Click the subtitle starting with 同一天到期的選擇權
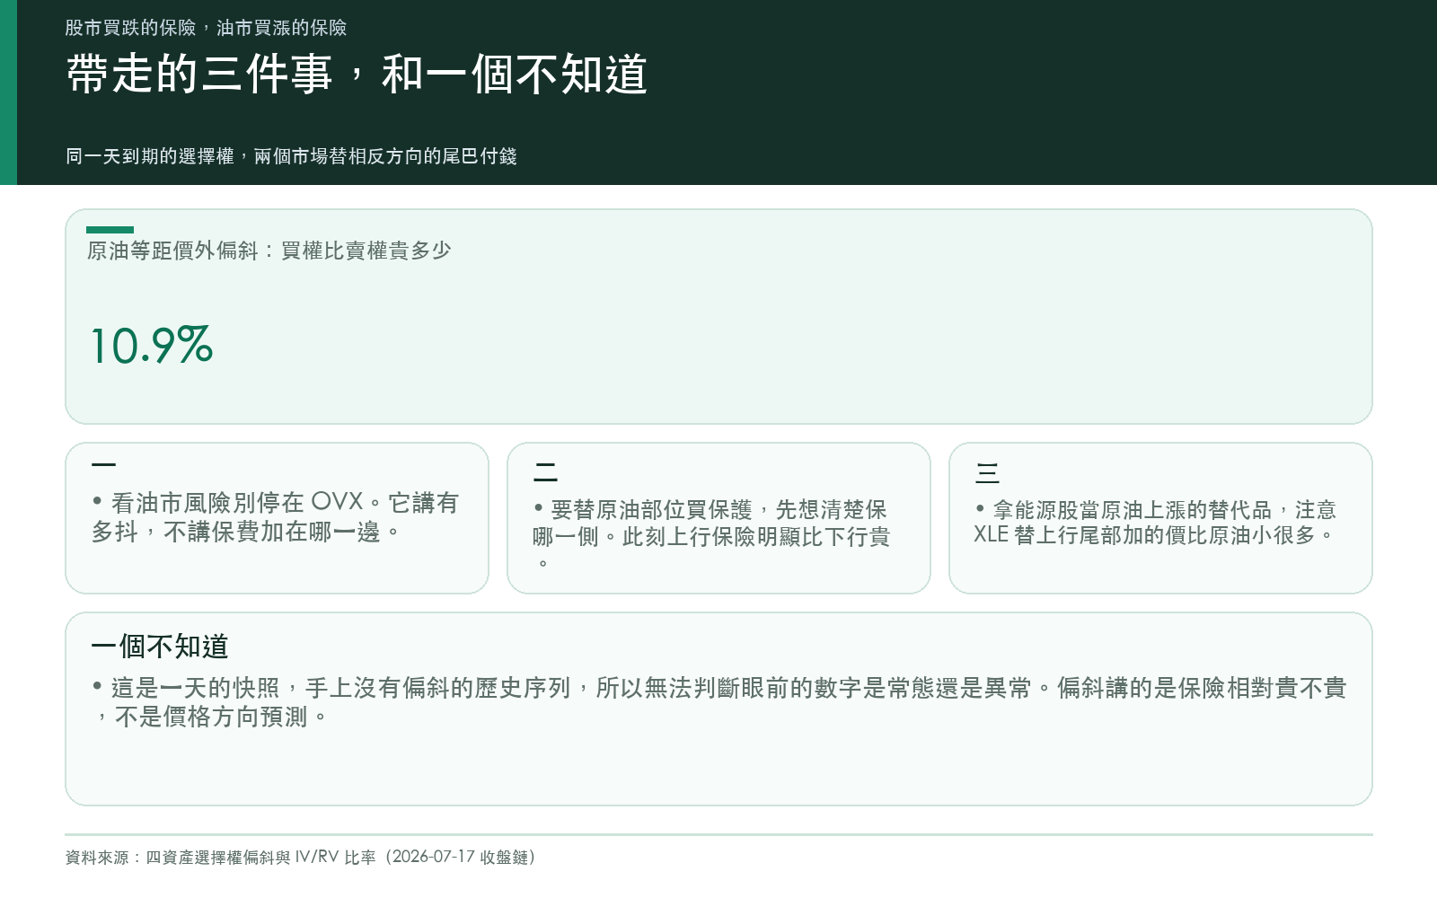 pos(291,156)
